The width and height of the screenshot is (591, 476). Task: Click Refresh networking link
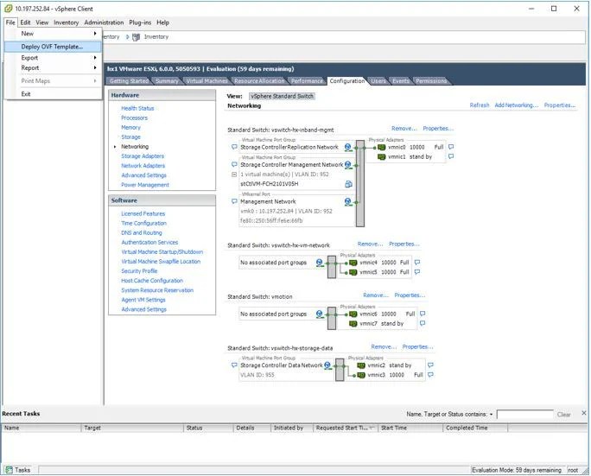pos(480,105)
